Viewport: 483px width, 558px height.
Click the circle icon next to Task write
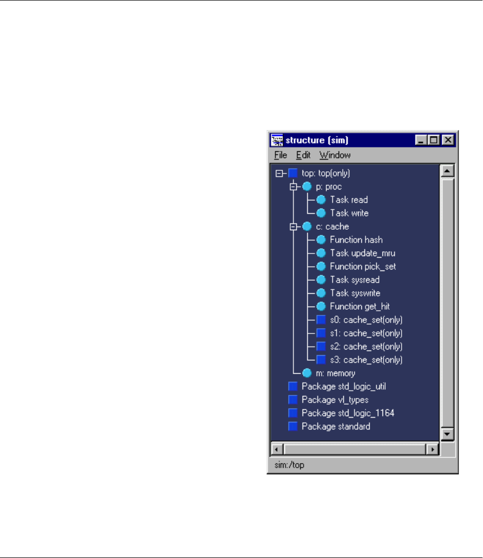[x=321, y=213]
